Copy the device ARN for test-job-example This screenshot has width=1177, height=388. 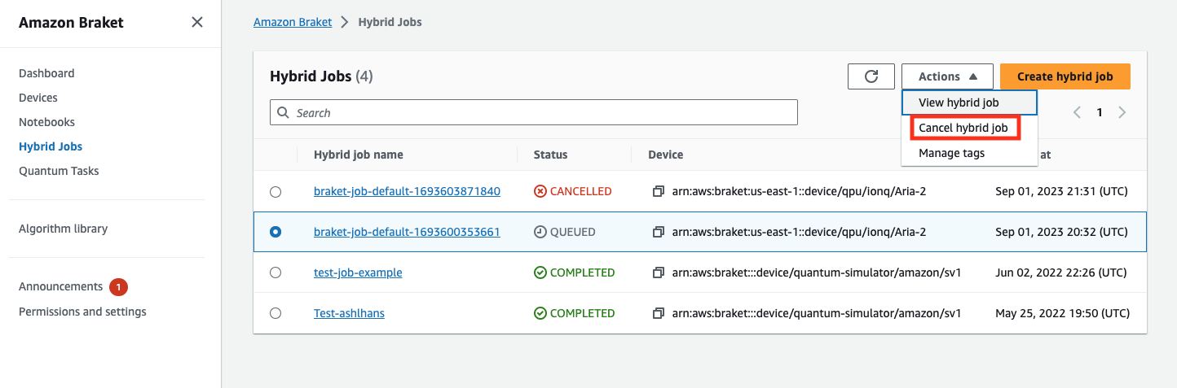click(x=659, y=273)
